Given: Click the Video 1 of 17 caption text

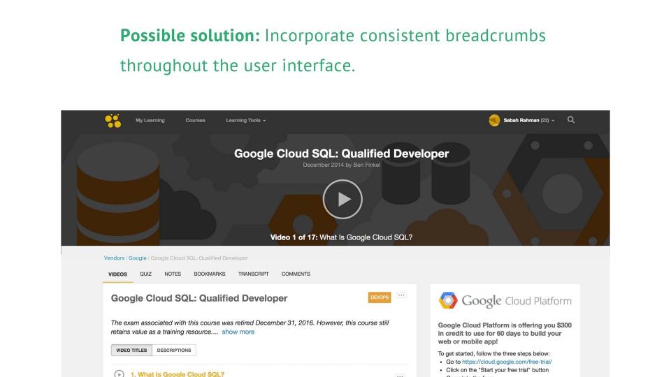Looking at the screenshot, I should (342, 237).
